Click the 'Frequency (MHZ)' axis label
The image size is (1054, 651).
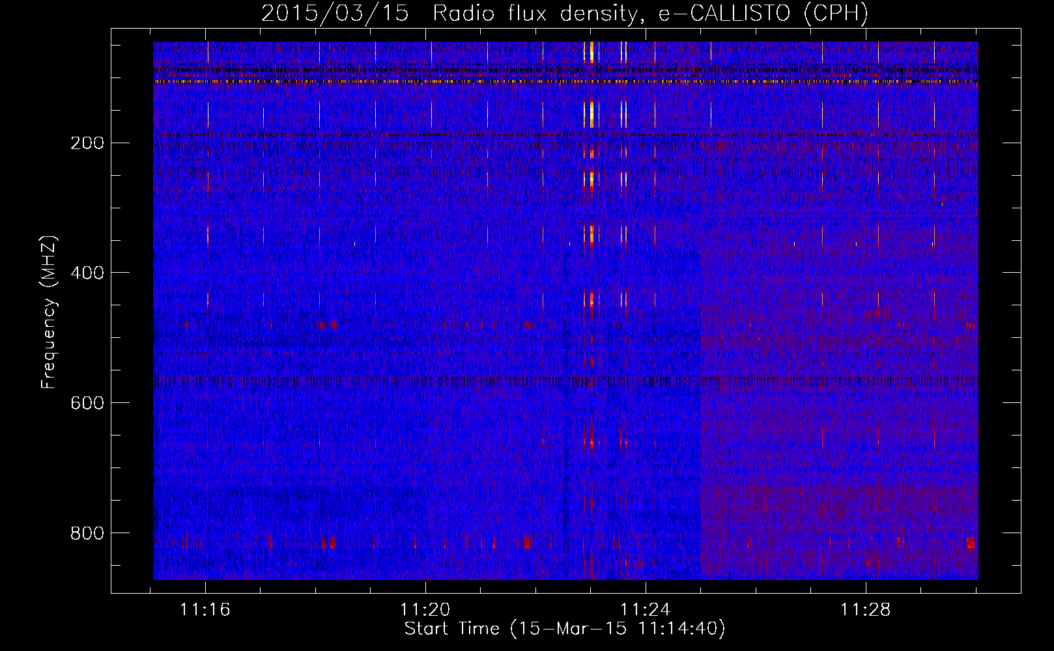pos(49,312)
